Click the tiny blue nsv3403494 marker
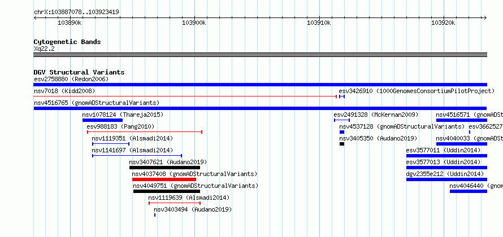This screenshot has height=237, width=503. point(155,215)
